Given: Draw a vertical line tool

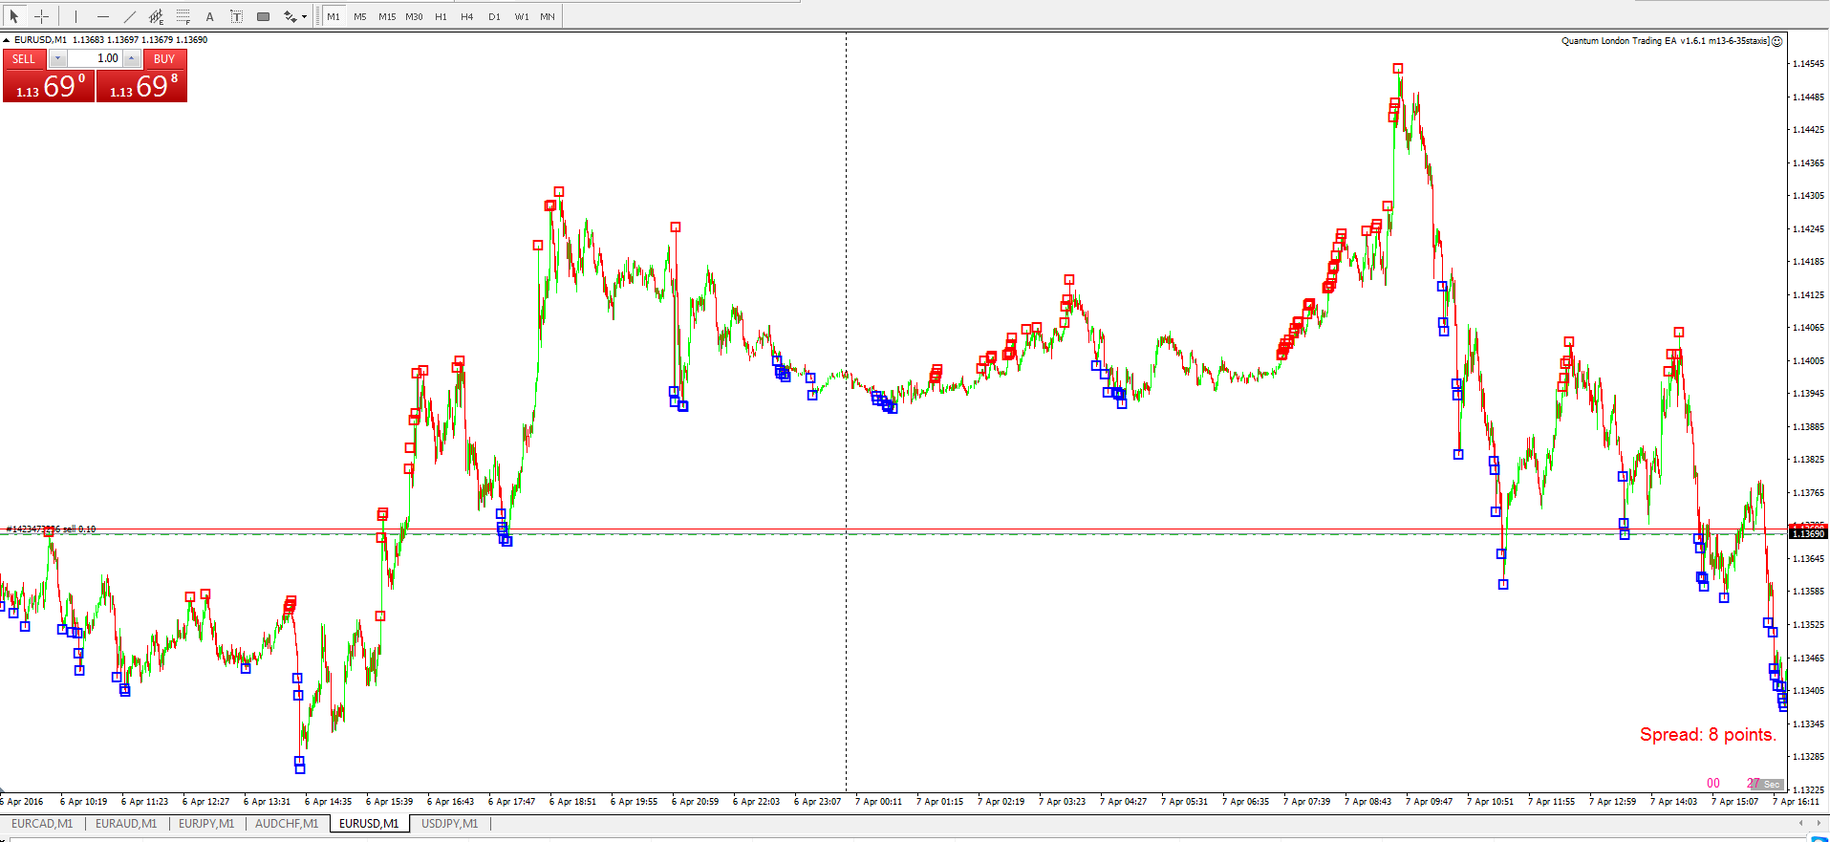Looking at the screenshot, I should click(75, 16).
